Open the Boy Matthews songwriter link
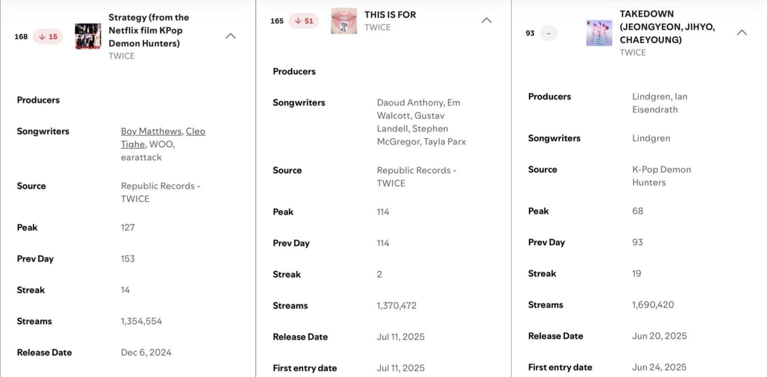 [151, 131]
